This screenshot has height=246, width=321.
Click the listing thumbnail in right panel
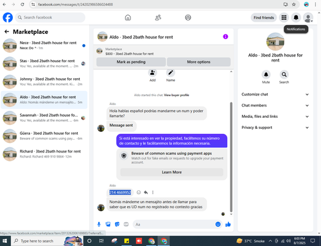coord(275,42)
